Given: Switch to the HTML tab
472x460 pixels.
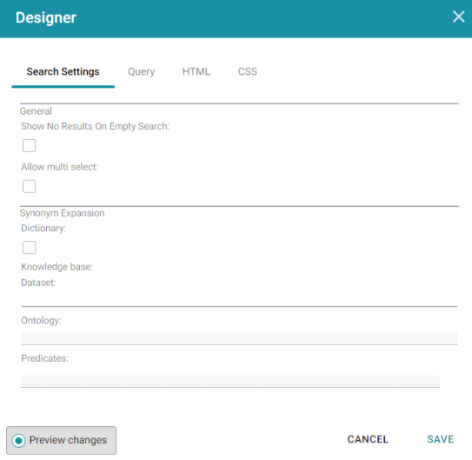Looking at the screenshot, I should tap(196, 71).
